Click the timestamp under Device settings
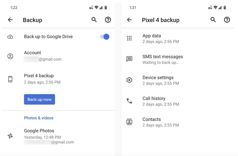 (x=161, y=83)
